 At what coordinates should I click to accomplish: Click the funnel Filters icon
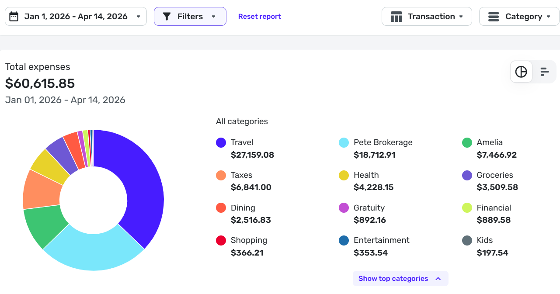click(x=167, y=17)
